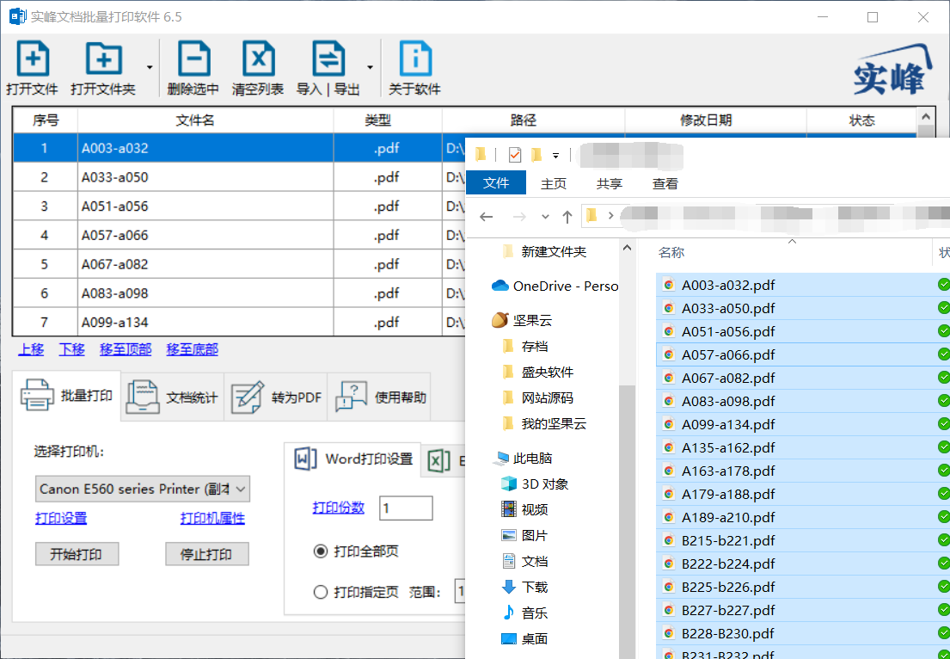Expand the printer selection dropdown
Viewport: 950px width, 659px height.
(x=241, y=489)
